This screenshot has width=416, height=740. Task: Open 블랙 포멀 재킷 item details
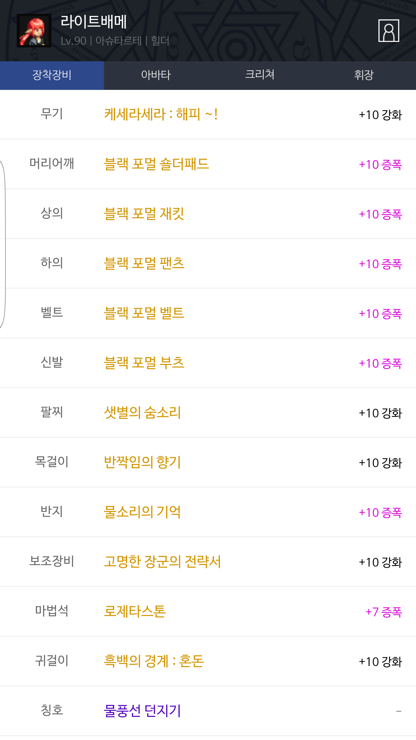click(144, 214)
